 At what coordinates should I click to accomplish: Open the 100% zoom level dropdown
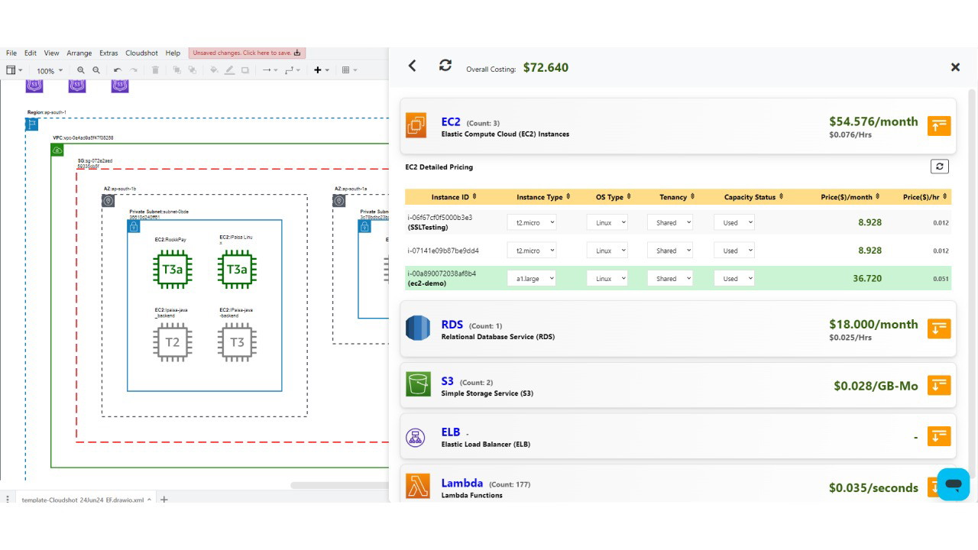tap(50, 71)
